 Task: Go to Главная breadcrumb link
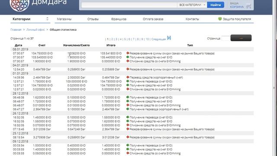16,30
